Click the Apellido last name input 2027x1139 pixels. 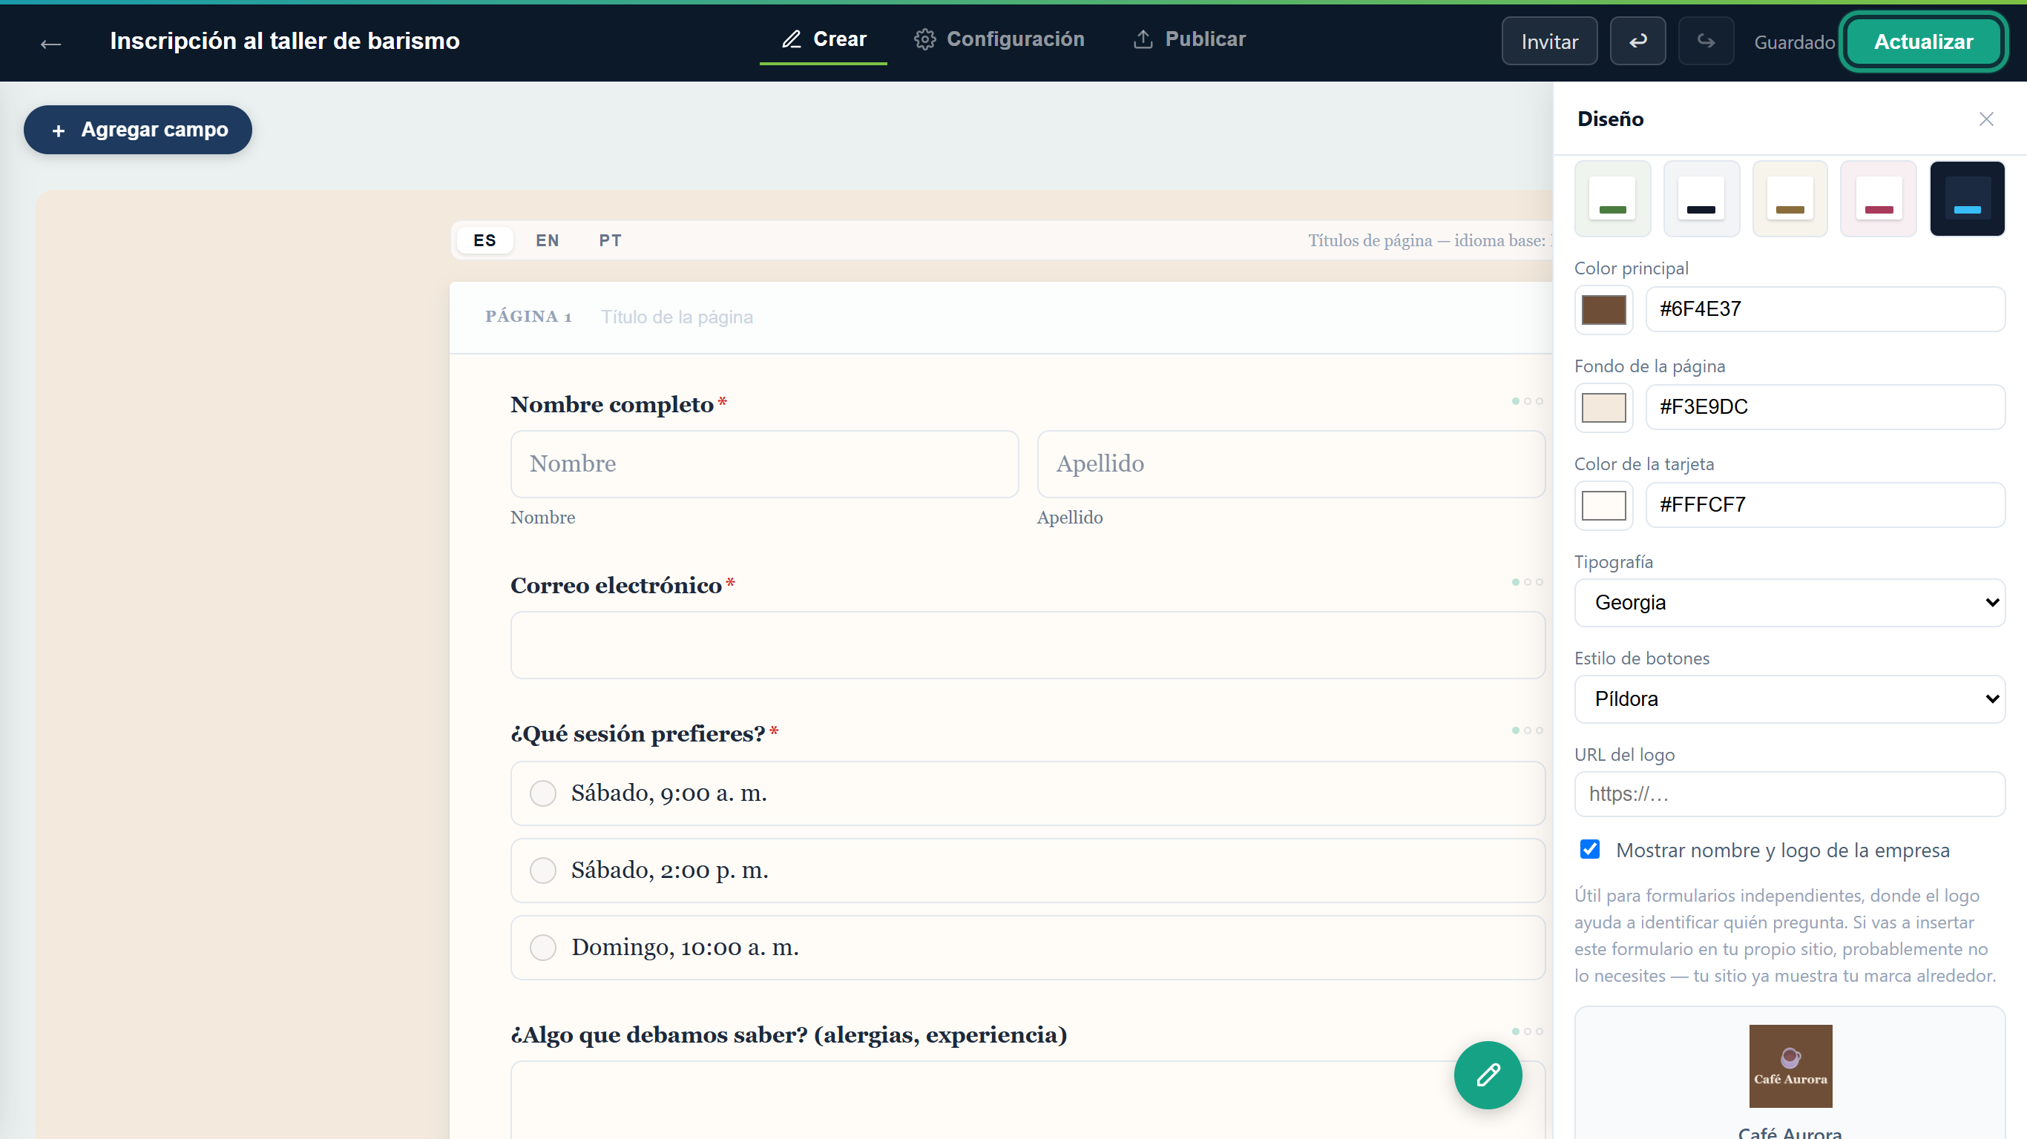pos(1290,464)
